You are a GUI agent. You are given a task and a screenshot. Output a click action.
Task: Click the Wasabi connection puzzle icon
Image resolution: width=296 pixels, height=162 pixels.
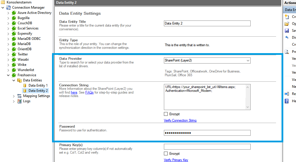coord(14,59)
